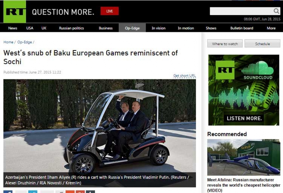Click the red LIVE button
The image size is (283, 193).
pos(109,11)
